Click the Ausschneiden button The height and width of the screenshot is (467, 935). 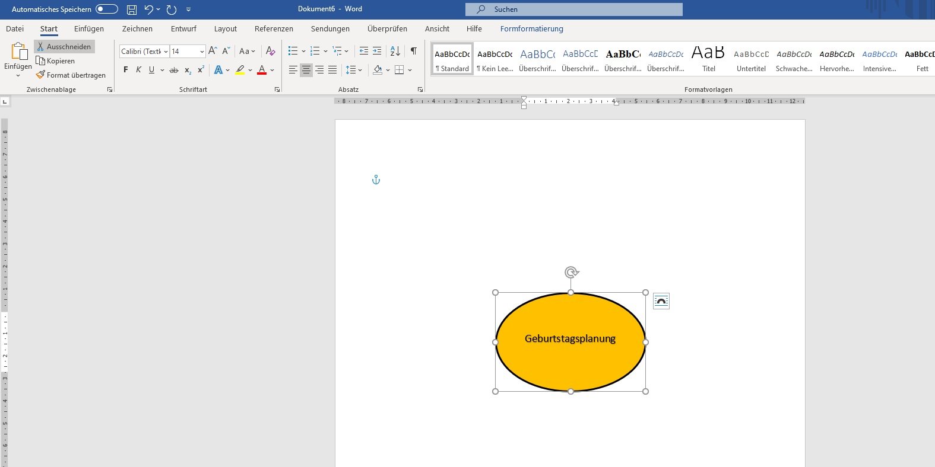64,46
